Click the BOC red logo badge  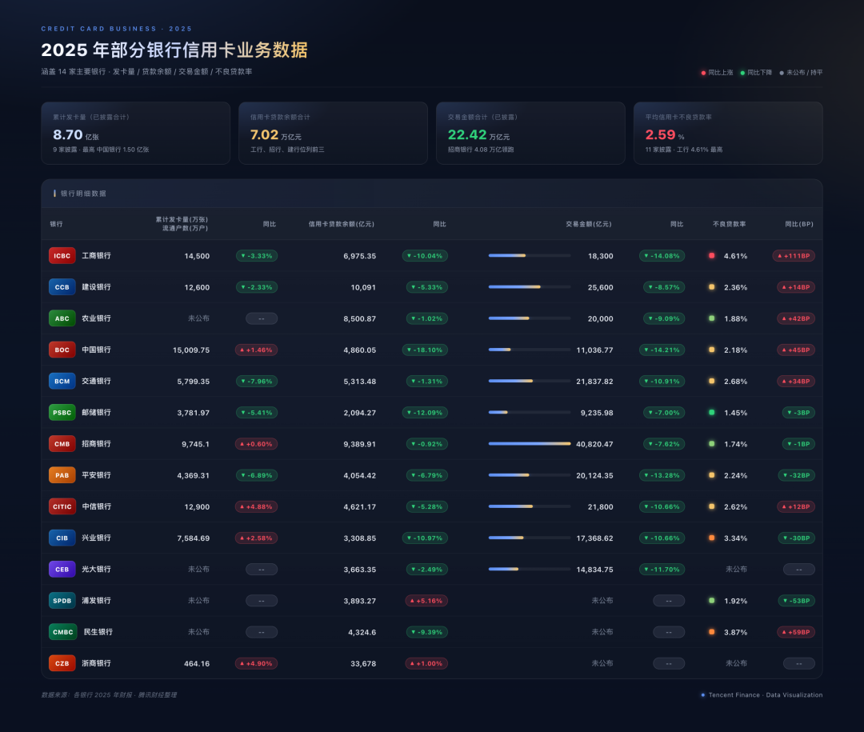[62, 350]
